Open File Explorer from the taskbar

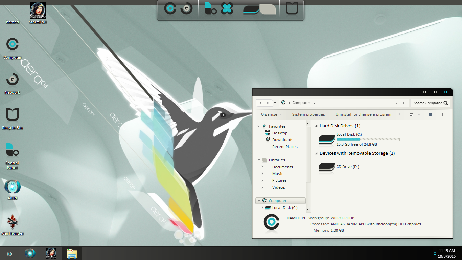point(72,254)
